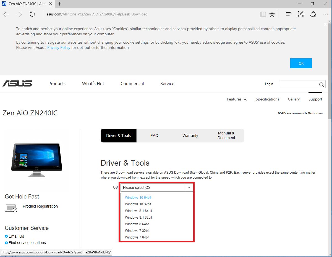Click the Zen AiO ZN240IC heading
Image resolution: width=332 pixels, height=257 pixels.
[30, 113]
